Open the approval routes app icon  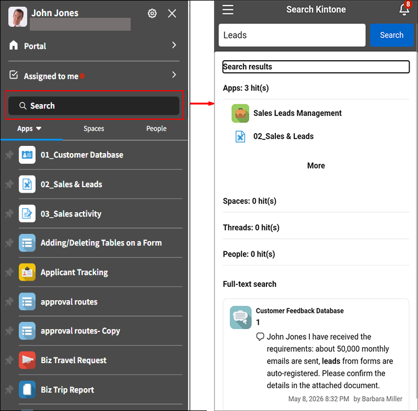[x=27, y=301]
